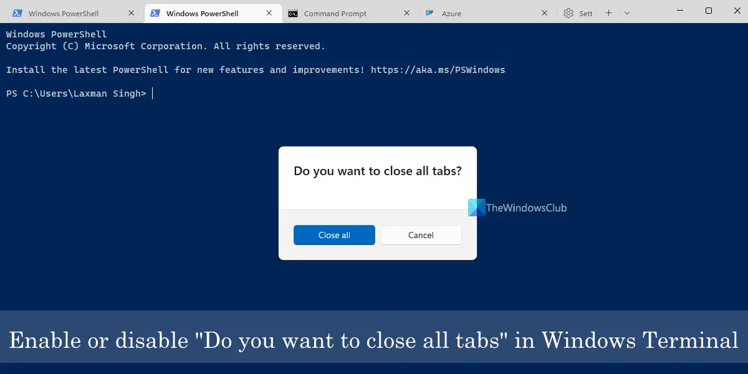Close the first Windows PowerShell tab
748x374 pixels.
point(131,13)
